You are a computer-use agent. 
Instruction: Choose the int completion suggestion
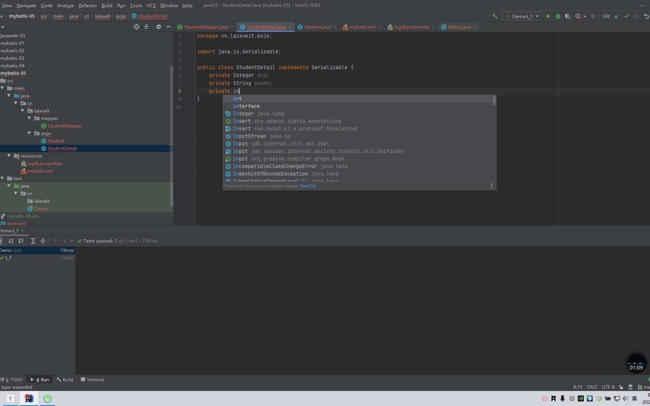click(359, 98)
